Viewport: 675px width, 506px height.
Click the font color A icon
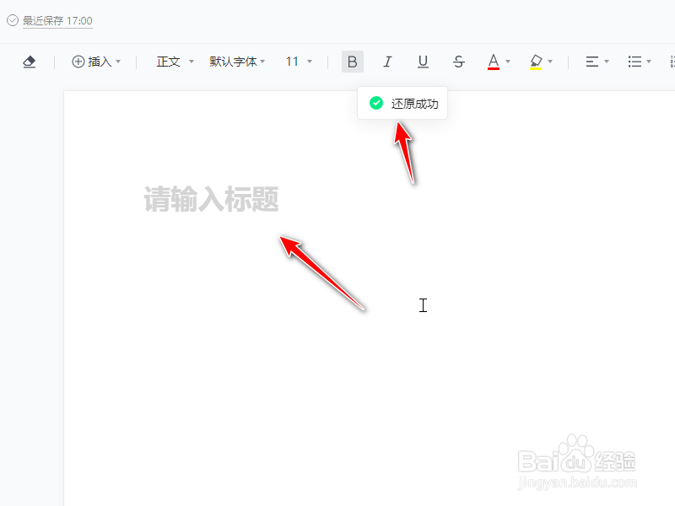pyautogui.click(x=494, y=62)
